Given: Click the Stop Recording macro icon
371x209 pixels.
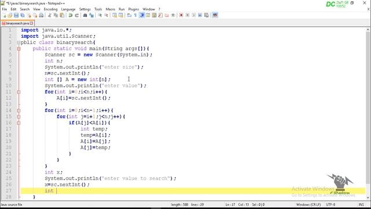Looking at the screenshot, I should click(x=187, y=16).
